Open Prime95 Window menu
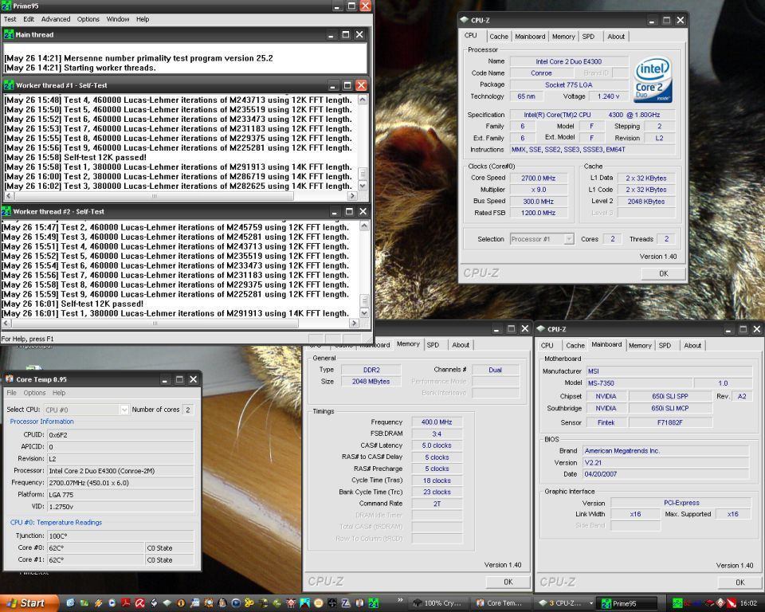Screen dimensions: 765x612 (x=118, y=19)
